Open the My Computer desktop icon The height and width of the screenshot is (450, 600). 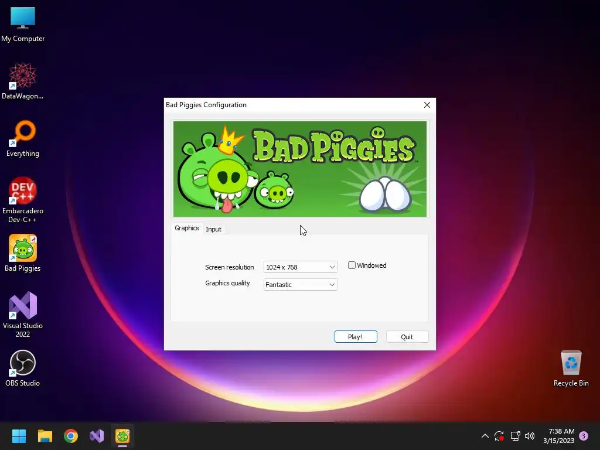[23, 25]
